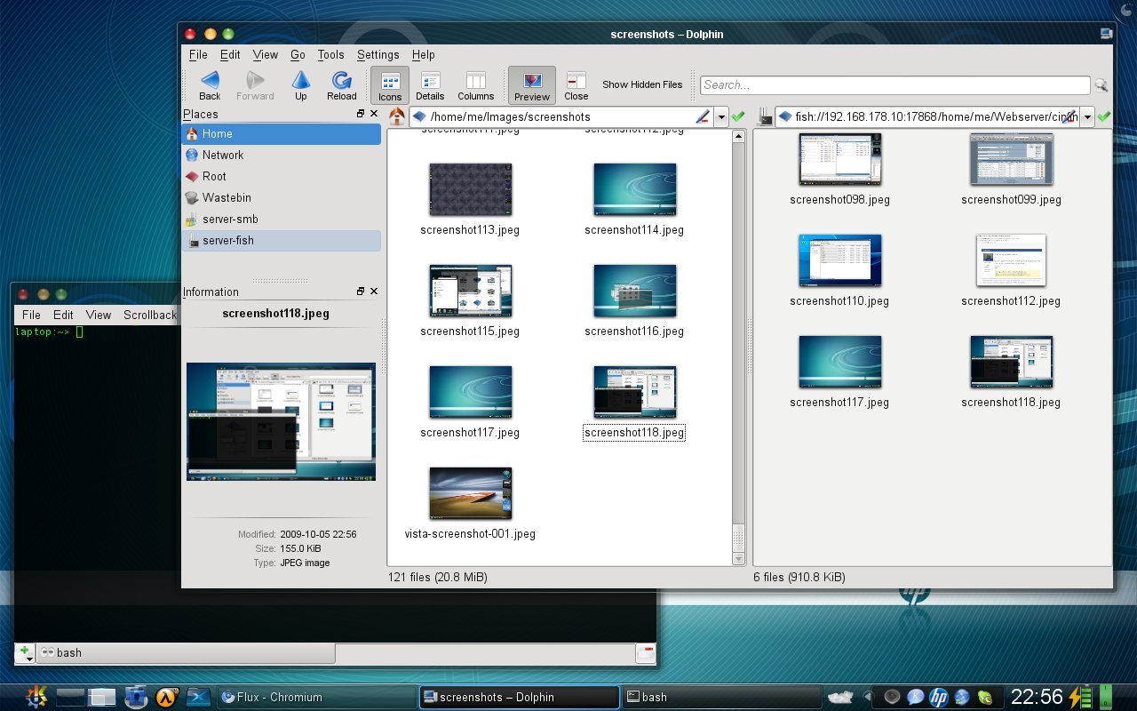The width and height of the screenshot is (1137, 711).
Task: Open the server-fish place in the sidebar
Action: point(282,240)
